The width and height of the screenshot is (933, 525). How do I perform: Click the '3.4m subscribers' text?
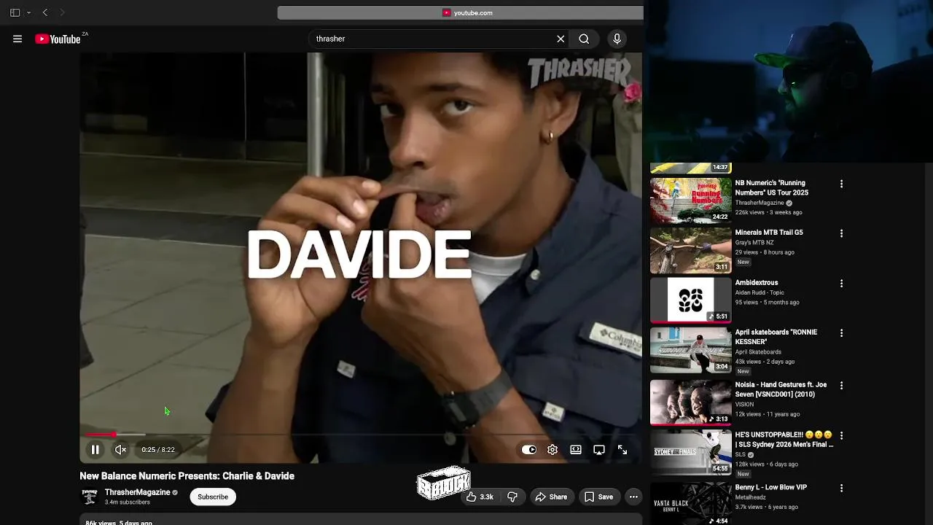(128, 502)
